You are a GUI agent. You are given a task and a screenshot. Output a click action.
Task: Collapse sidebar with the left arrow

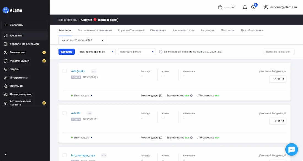[6, 155]
